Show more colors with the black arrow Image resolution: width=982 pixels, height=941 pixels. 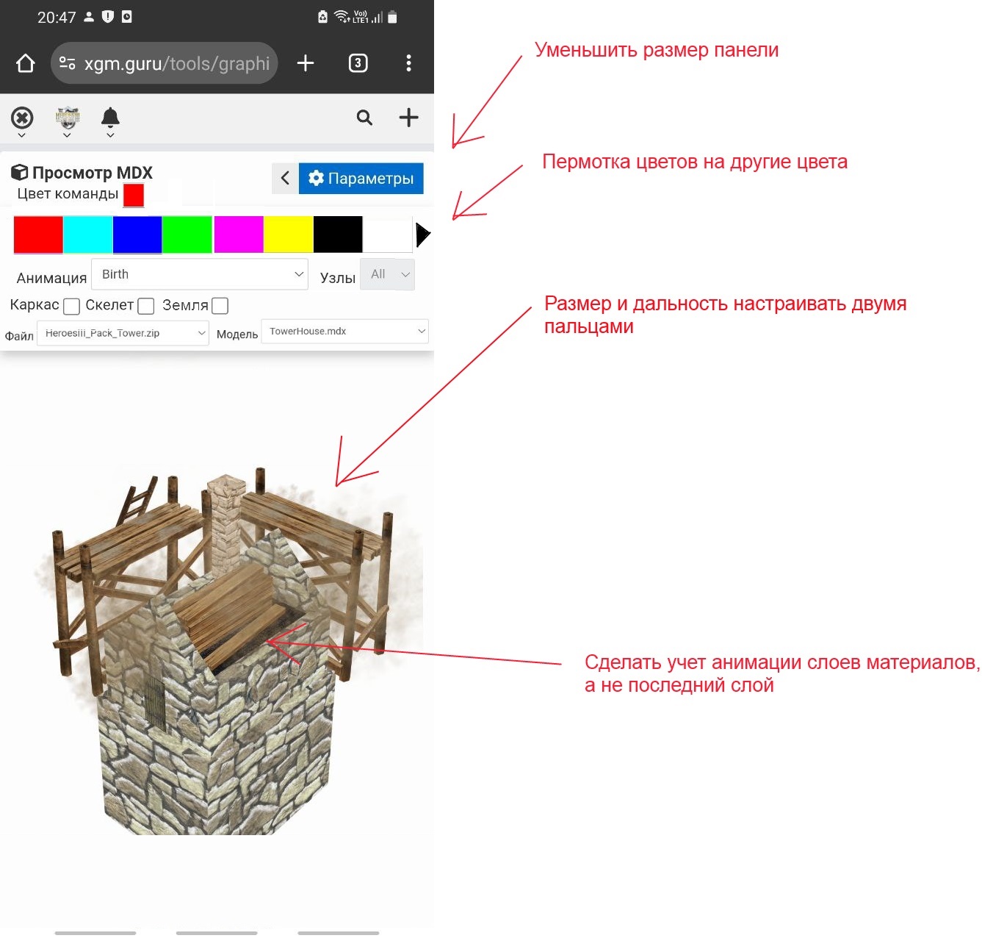pyautogui.click(x=423, y=235)
